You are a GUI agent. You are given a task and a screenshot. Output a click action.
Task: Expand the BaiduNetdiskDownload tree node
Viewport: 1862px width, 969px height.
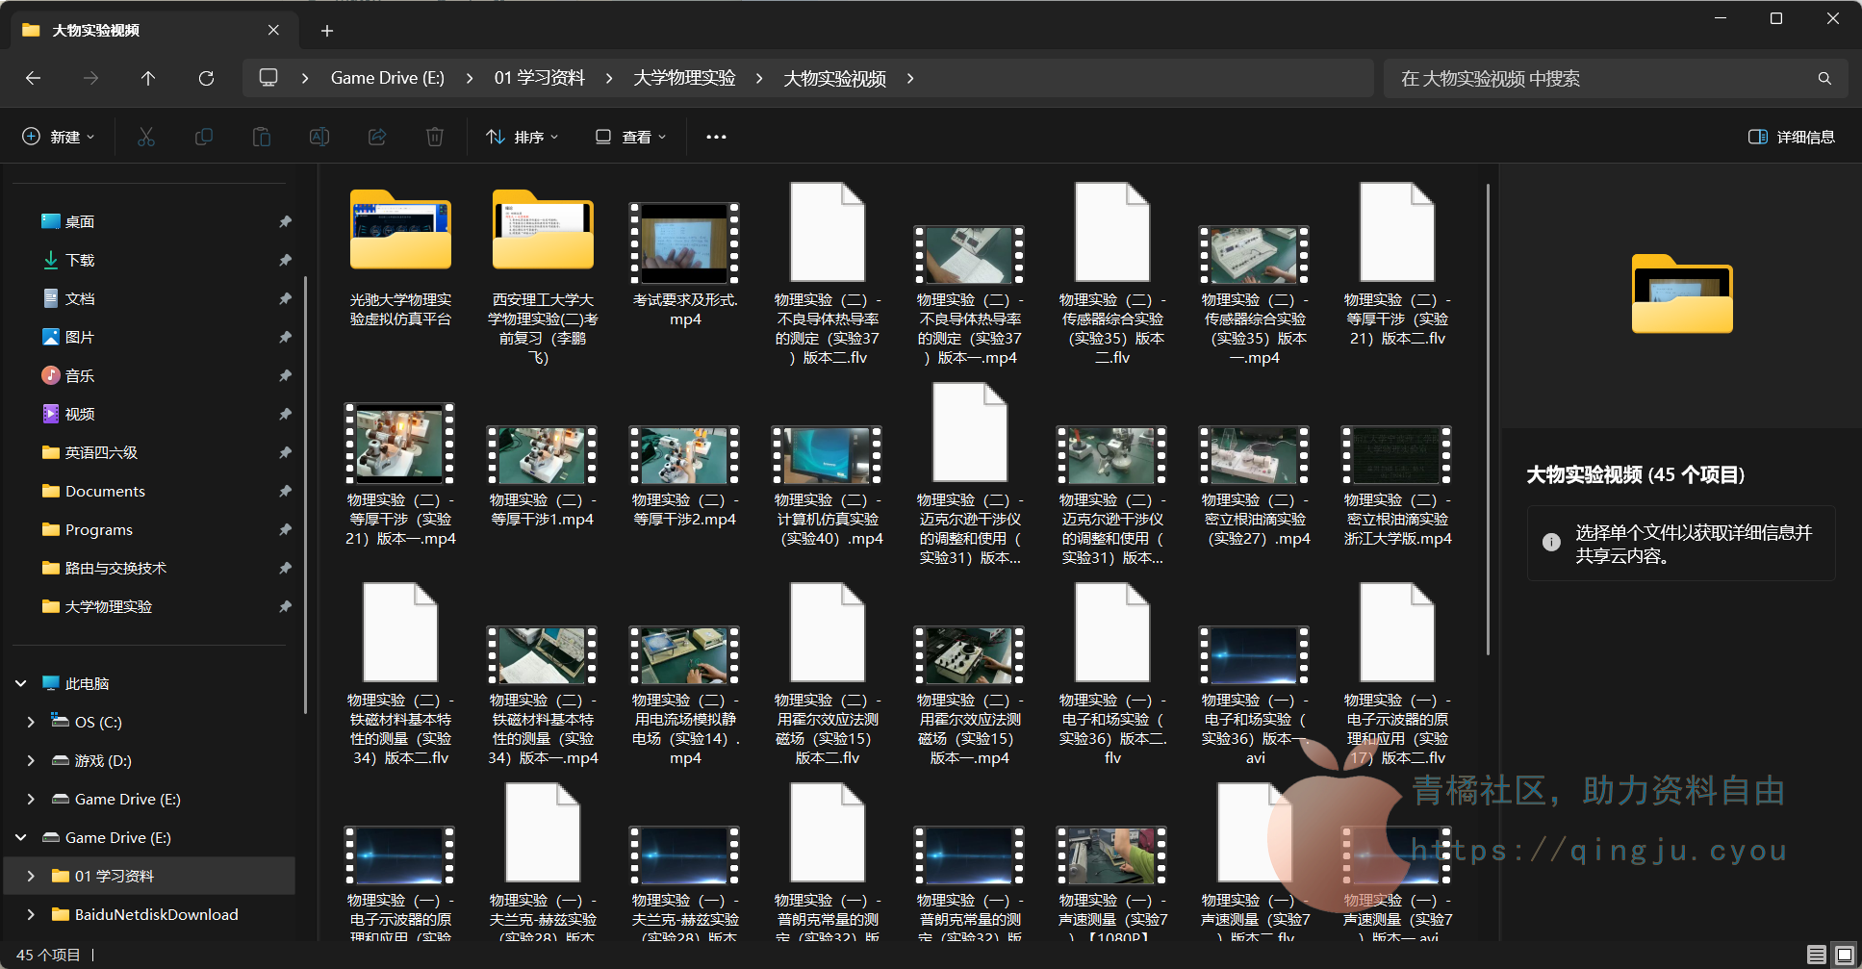coord(31,914)
